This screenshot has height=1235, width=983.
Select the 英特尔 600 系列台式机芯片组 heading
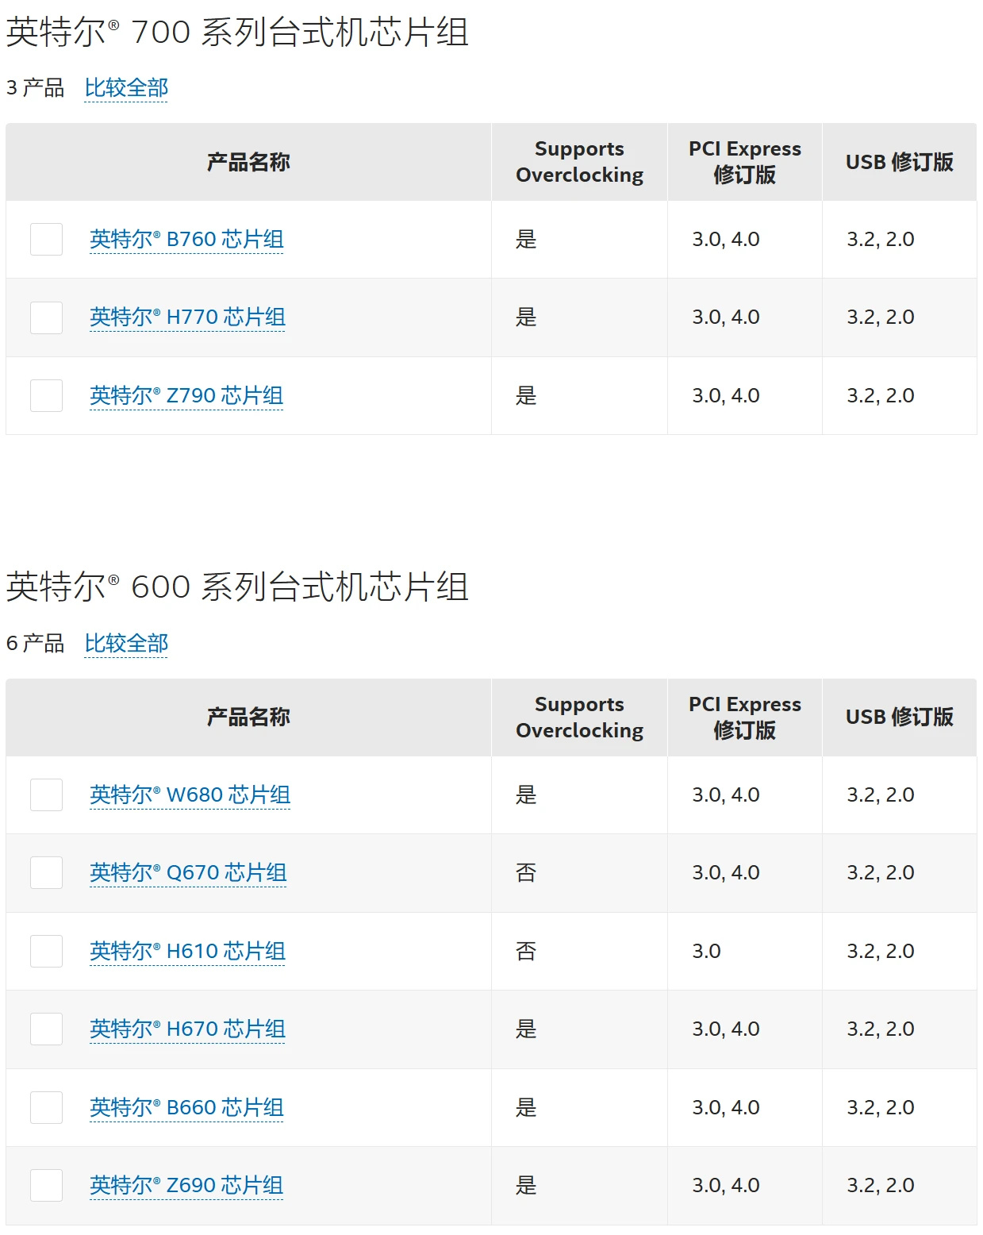point(237,587)
